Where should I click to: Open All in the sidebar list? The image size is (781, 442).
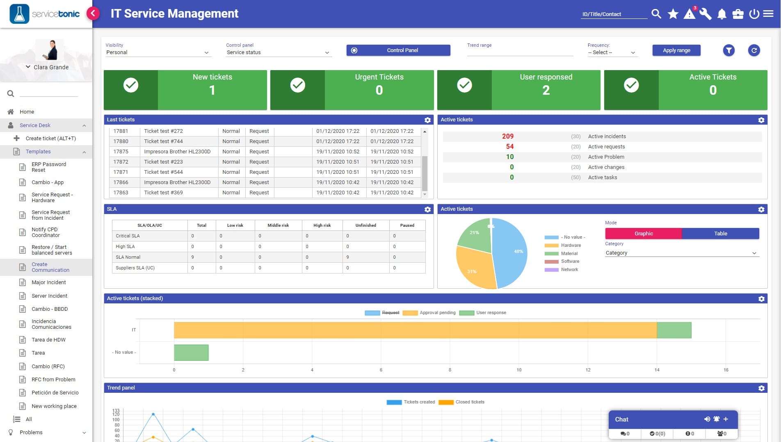[x=29, y=419]
